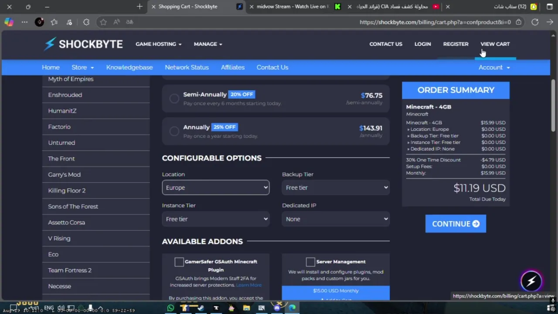Open Knowledgebase in the nav bar
The image size is (558, 314).
point(129,68)
